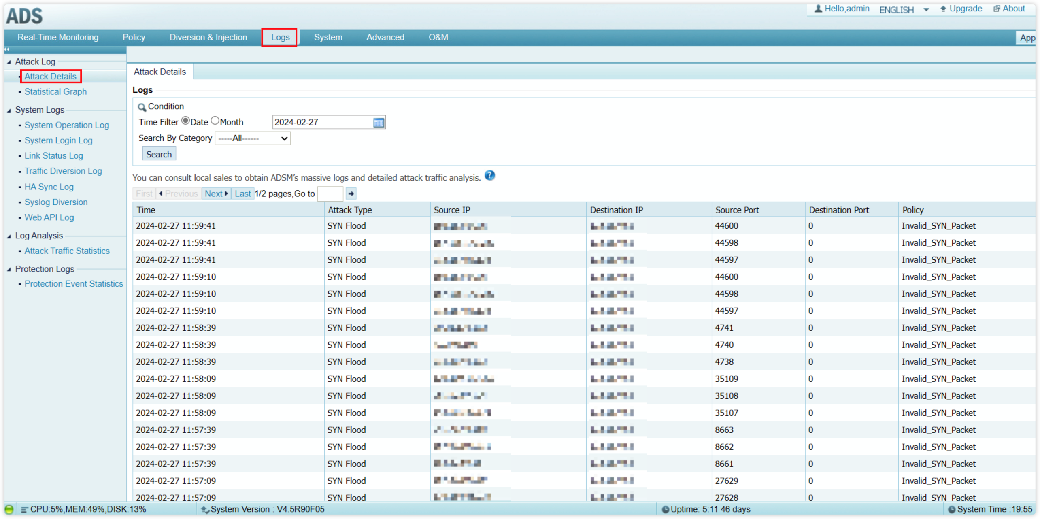
Task: Click the go-to-page arrow icon
Action: coord(351,194)
